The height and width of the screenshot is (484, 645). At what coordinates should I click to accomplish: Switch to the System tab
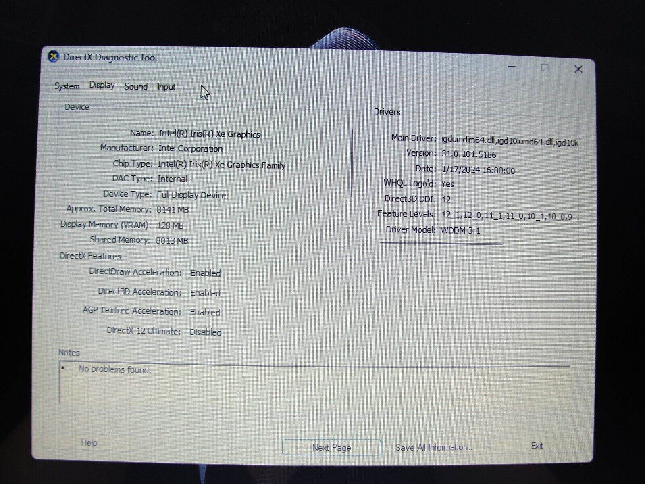coord(67,86)
